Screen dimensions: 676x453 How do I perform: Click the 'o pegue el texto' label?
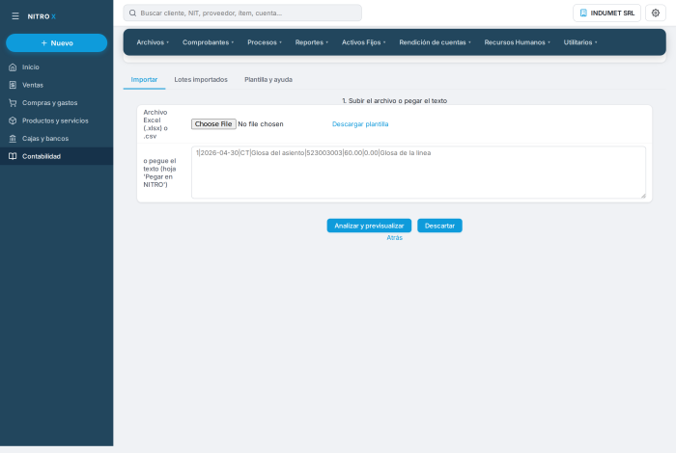(159, 173)
